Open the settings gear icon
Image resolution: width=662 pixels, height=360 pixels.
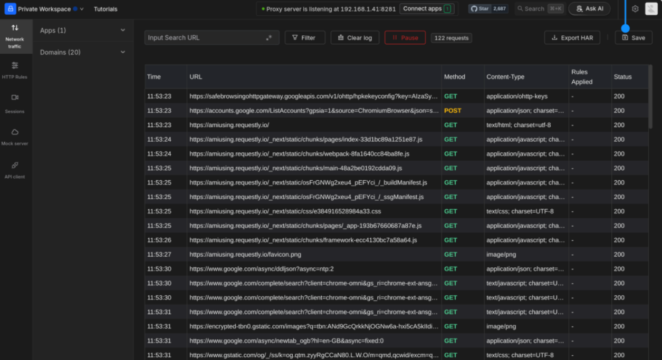[635, 9]
